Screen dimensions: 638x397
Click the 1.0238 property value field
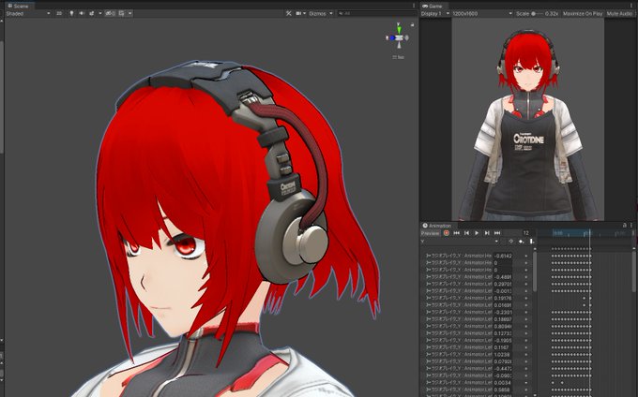pyautogui.click(x=503, y=354)
